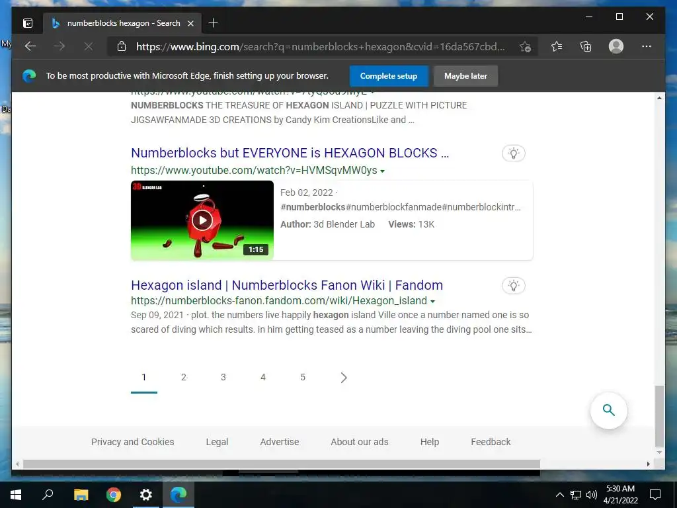This screenshot has height=508, width=677.
Task: Click scroll up arrow on vertical scrollbar
Action: point(659,98)
